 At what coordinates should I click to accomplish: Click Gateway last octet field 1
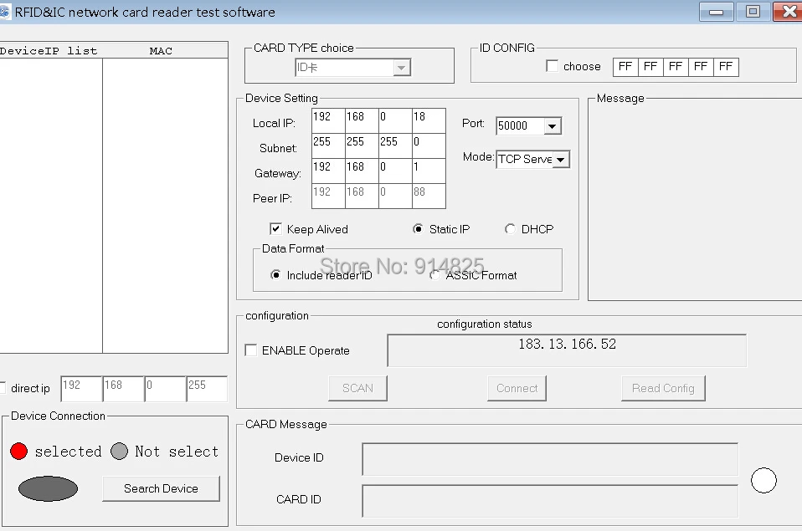point(429,171)
